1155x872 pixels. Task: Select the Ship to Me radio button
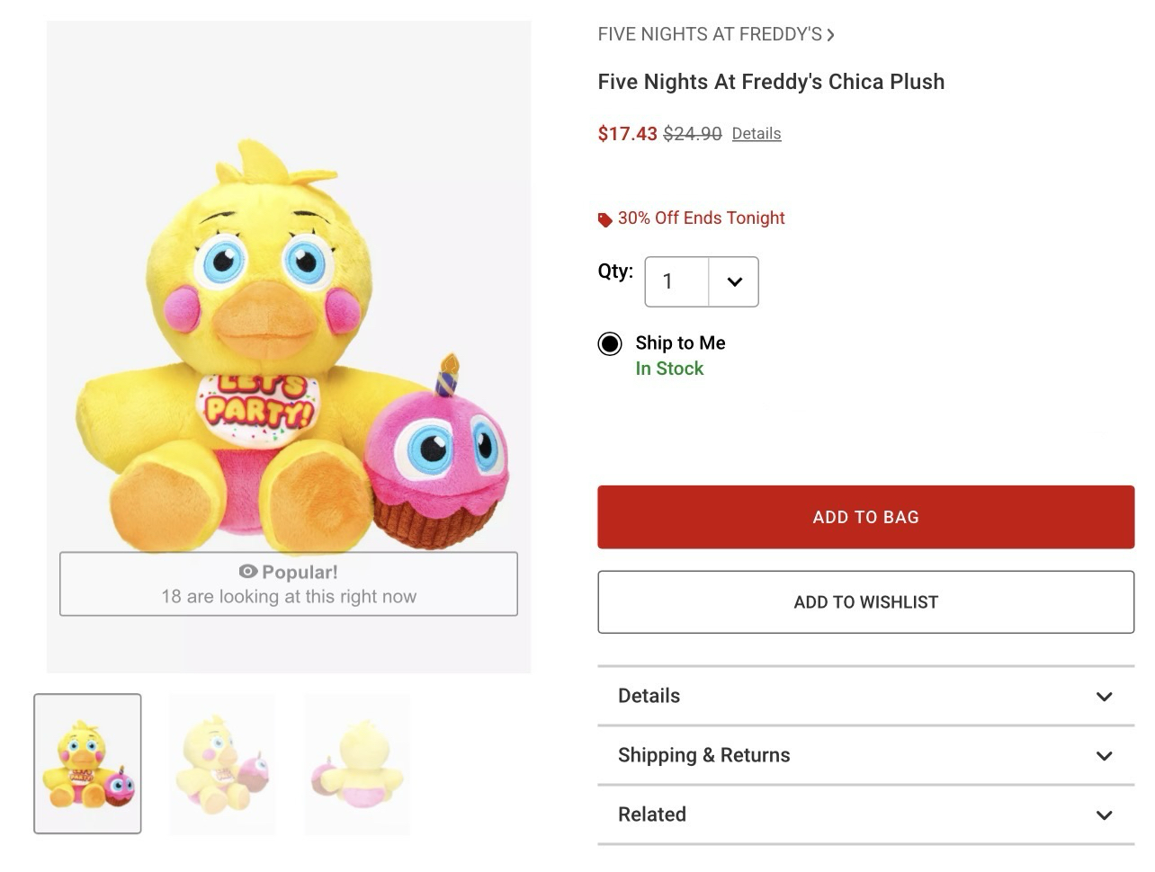(x=610, y=343)
